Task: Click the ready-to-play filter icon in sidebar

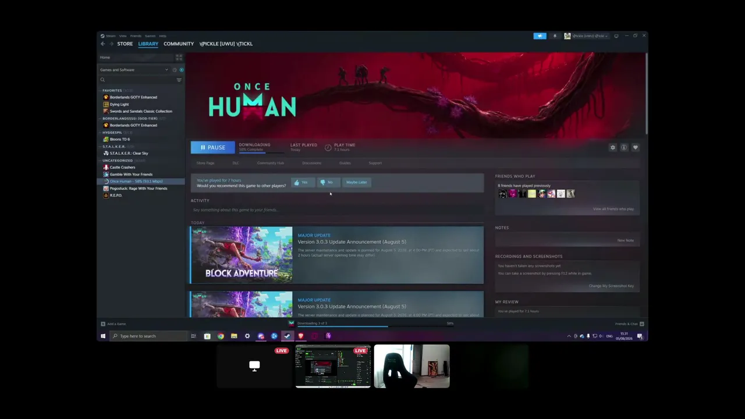Action: [x=181, y=70]
